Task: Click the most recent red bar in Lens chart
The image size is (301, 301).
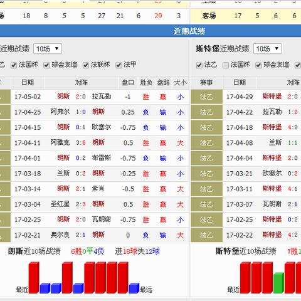Action: 34,278
